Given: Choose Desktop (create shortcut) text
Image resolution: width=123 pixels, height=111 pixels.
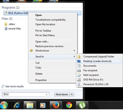Looking at the screenshot, I should pyautogui.click(x=97, y=61).
